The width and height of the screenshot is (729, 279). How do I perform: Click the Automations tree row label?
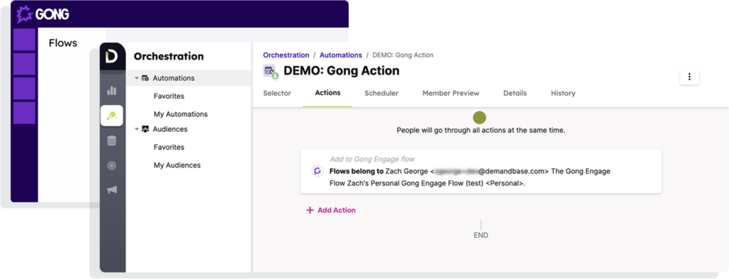[x=174, y=78]
